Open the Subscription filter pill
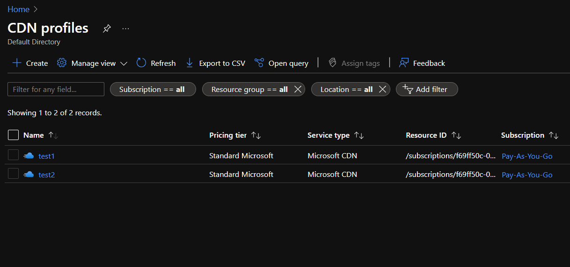Image resolution: width=570 pixels, height=267 pixels. tap(153, 89)
